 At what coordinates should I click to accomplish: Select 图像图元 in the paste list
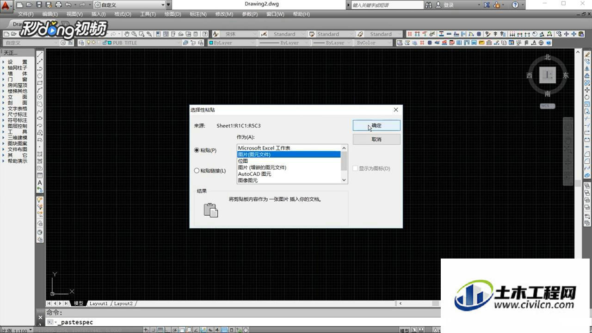pyautogui.click(x=289, y=180)
